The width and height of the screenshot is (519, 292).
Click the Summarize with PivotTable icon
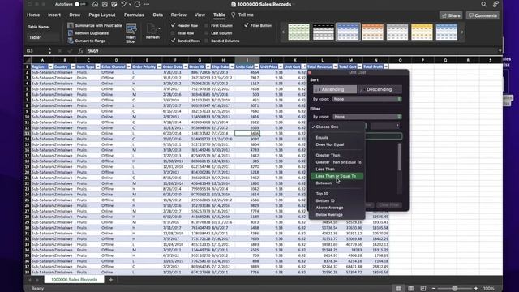[x=71, y=25]
